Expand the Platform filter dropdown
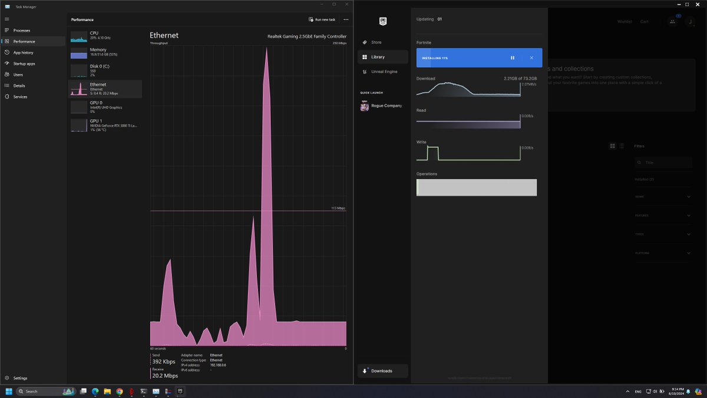This screenshot has width=707, height=398. [663, 253]
